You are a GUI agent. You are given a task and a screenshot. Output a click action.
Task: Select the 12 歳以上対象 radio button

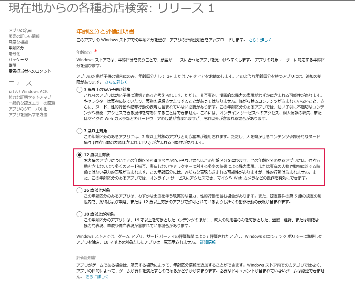pyautogui.click(x=79, y=155)
